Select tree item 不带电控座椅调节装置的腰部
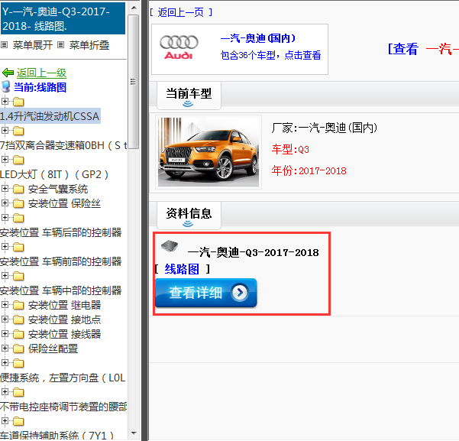This screenshot has width=459, height=441. tap(63, 407)
